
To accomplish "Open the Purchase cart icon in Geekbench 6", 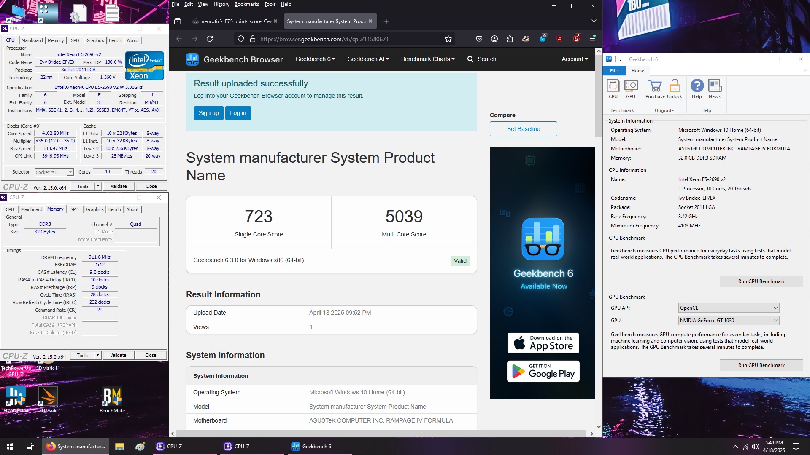I will coord(655,89).
